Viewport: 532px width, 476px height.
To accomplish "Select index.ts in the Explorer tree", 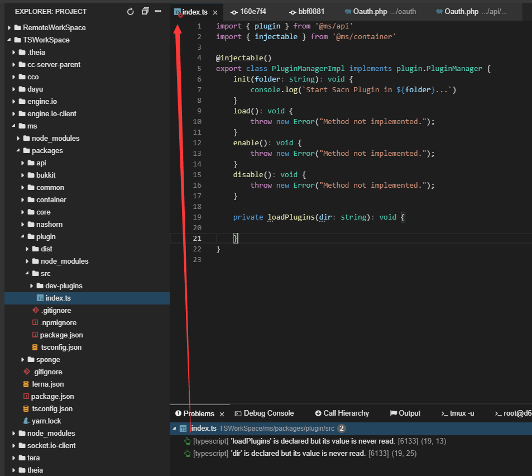I will pyautogui.click(x=87, y=298).
